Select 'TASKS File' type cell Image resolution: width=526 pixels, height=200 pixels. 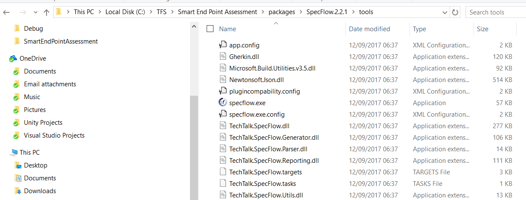point(427,183)
